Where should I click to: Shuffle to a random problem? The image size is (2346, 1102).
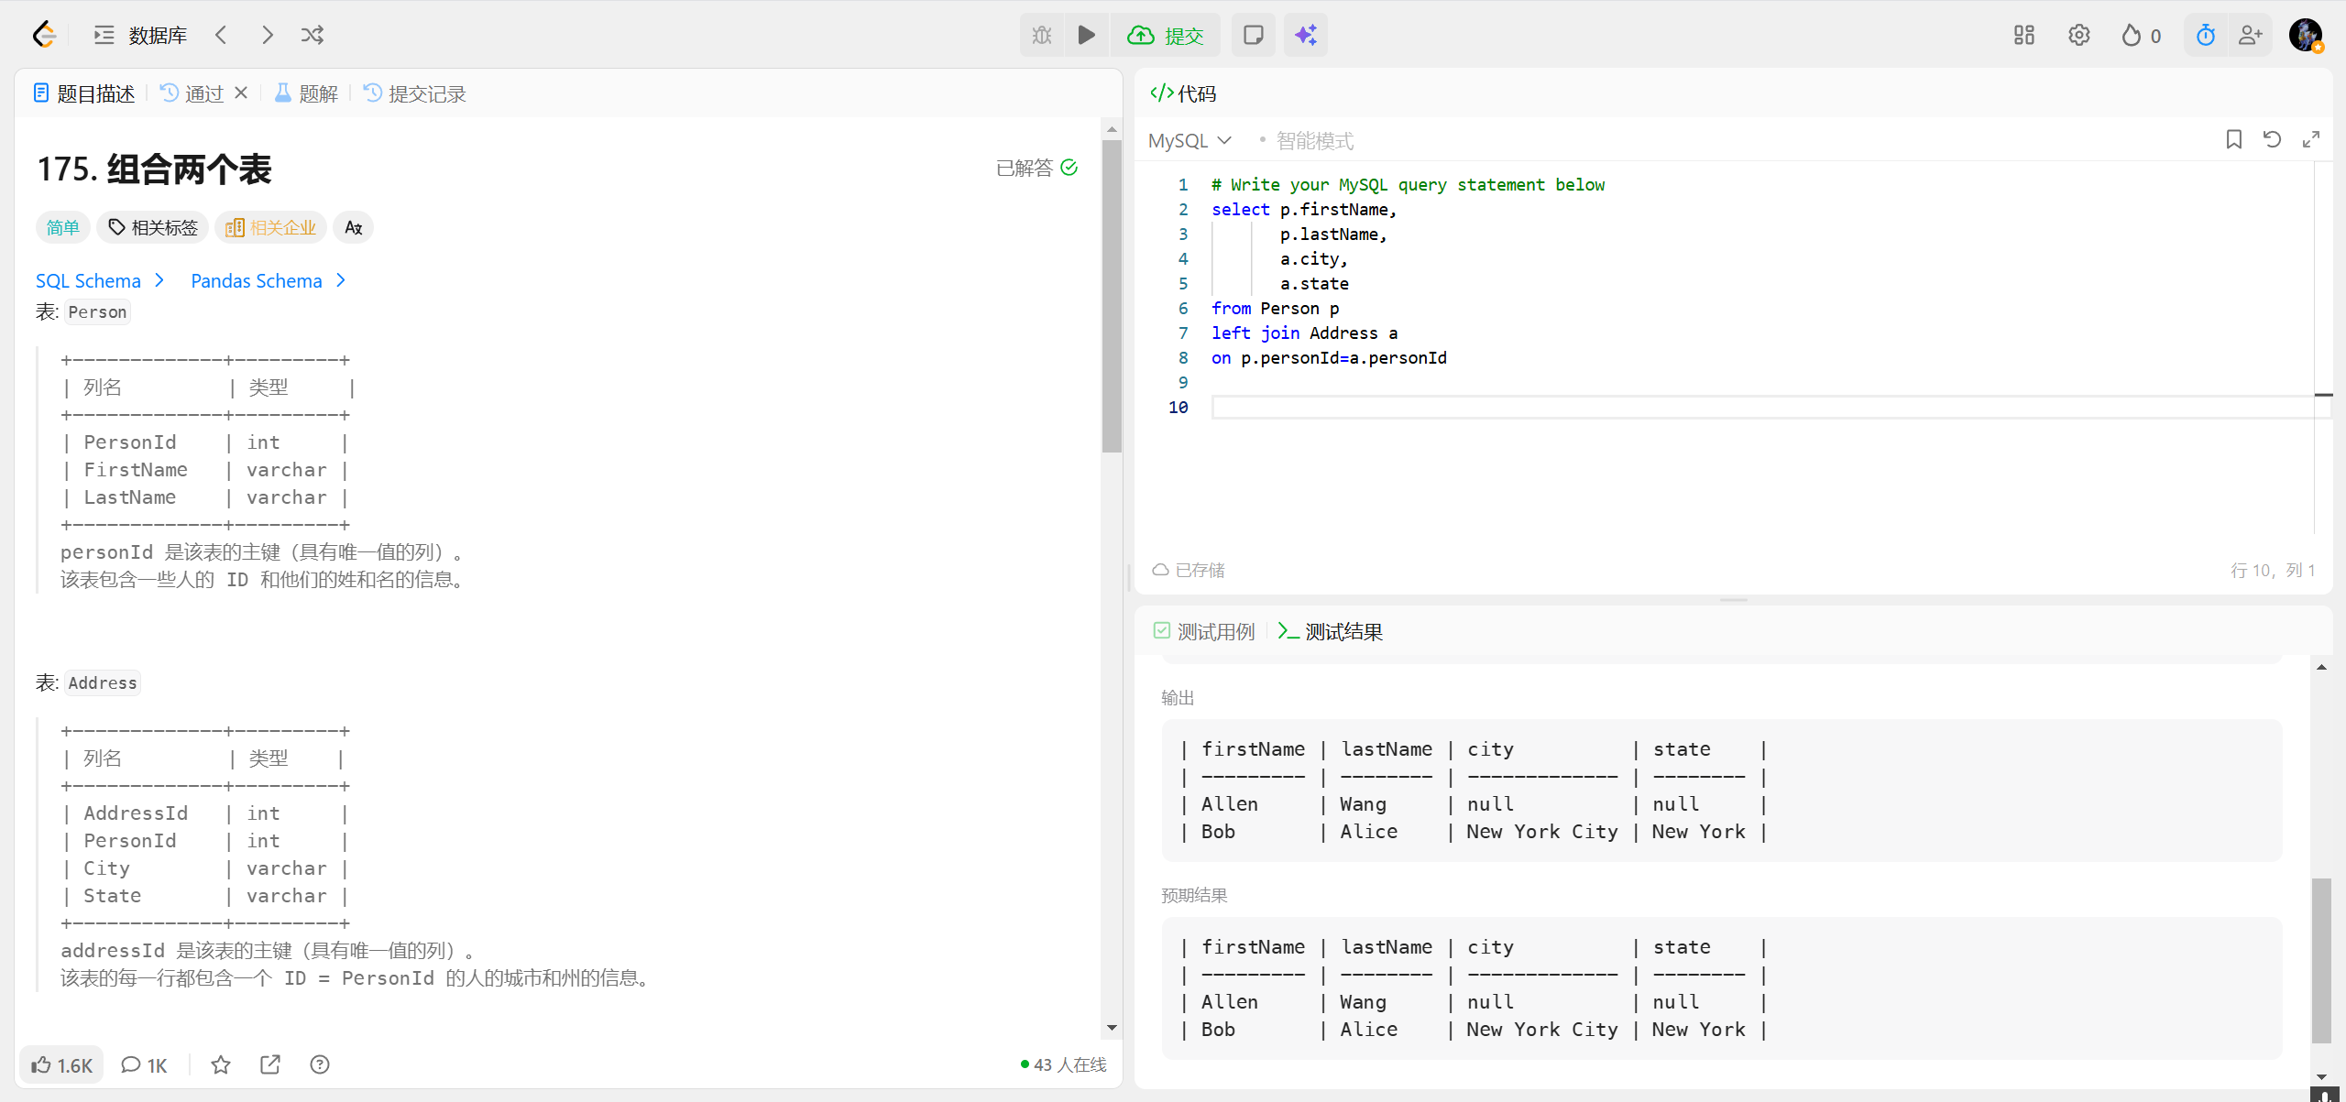312,36
